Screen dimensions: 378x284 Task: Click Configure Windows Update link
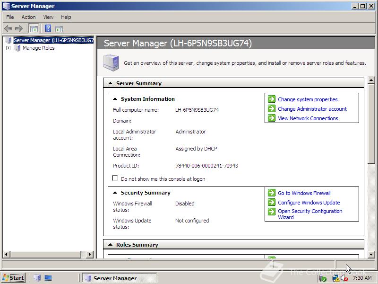(x=309, y=203)
